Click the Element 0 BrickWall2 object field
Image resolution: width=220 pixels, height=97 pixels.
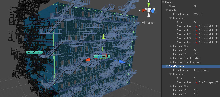coord(207,26)
